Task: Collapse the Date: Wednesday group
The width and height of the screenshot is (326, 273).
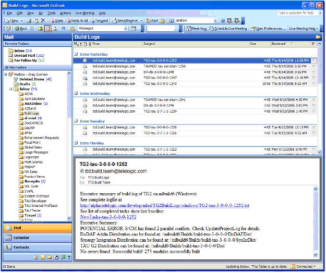Action: (76, 93)
